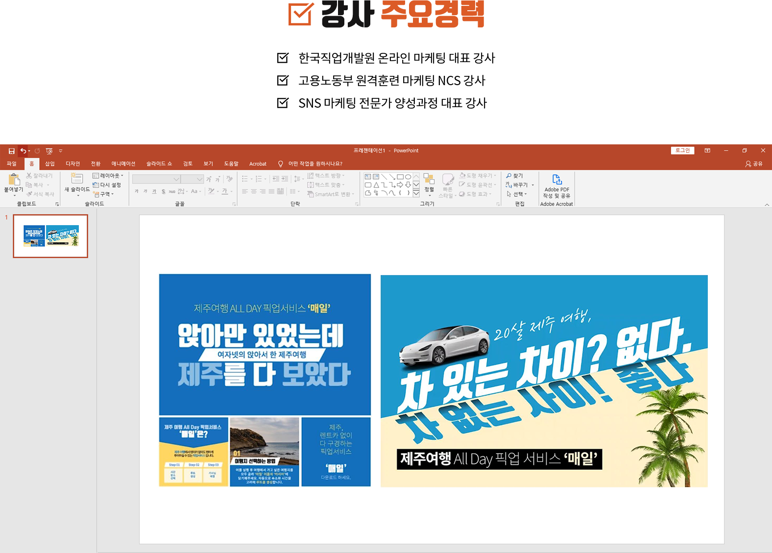The height and width of the screenshot is (553, 772).
Task: Select the isosceles triangle shape
Action: pyautogui.click(x=376, y=185)
